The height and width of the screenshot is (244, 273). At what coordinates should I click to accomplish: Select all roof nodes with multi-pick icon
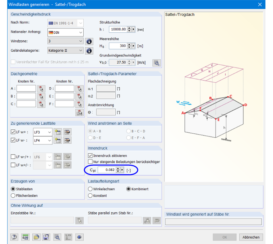79,112
